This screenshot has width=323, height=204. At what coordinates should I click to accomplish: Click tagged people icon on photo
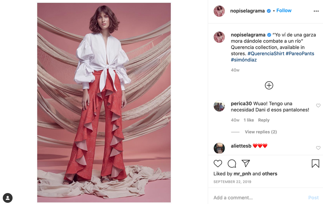tap(8, 198)
